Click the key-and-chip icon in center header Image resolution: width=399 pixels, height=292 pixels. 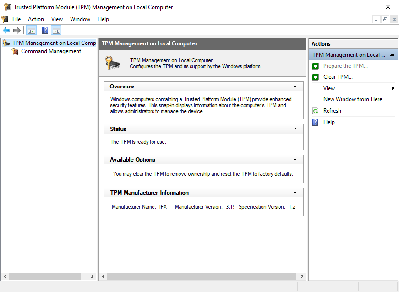[x=112, y=63]
